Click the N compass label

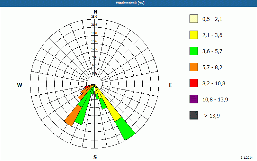click(95, 12)
